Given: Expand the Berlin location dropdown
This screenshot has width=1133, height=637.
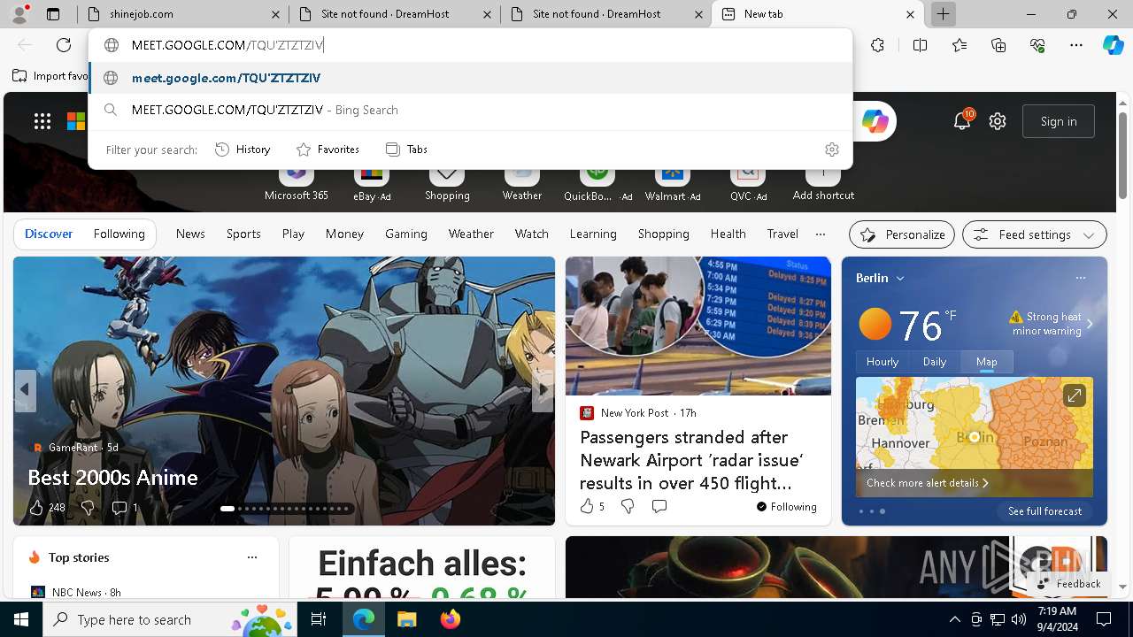Looking at the screenshot, I should point(900,278).
